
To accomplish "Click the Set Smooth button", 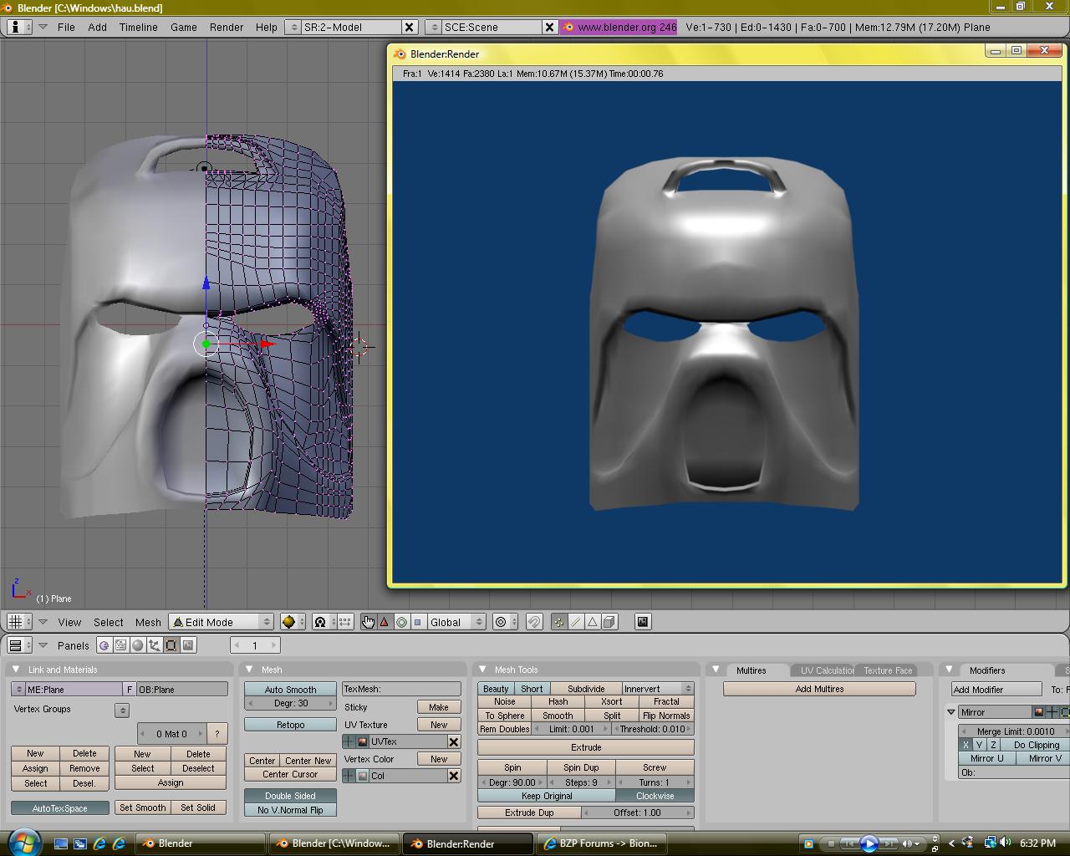I will pyautogui.click(x=142, y=808).
